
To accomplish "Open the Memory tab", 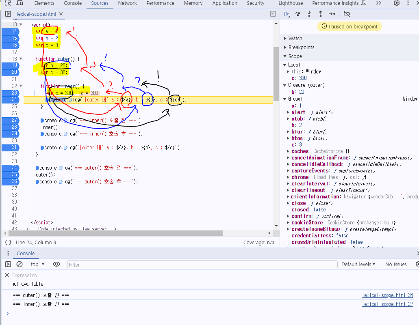I will tap(193, 3).
